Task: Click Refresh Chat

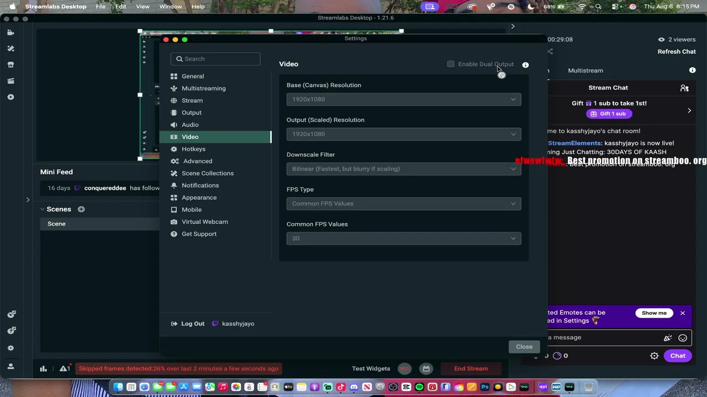Action: [x=677, y=51]
